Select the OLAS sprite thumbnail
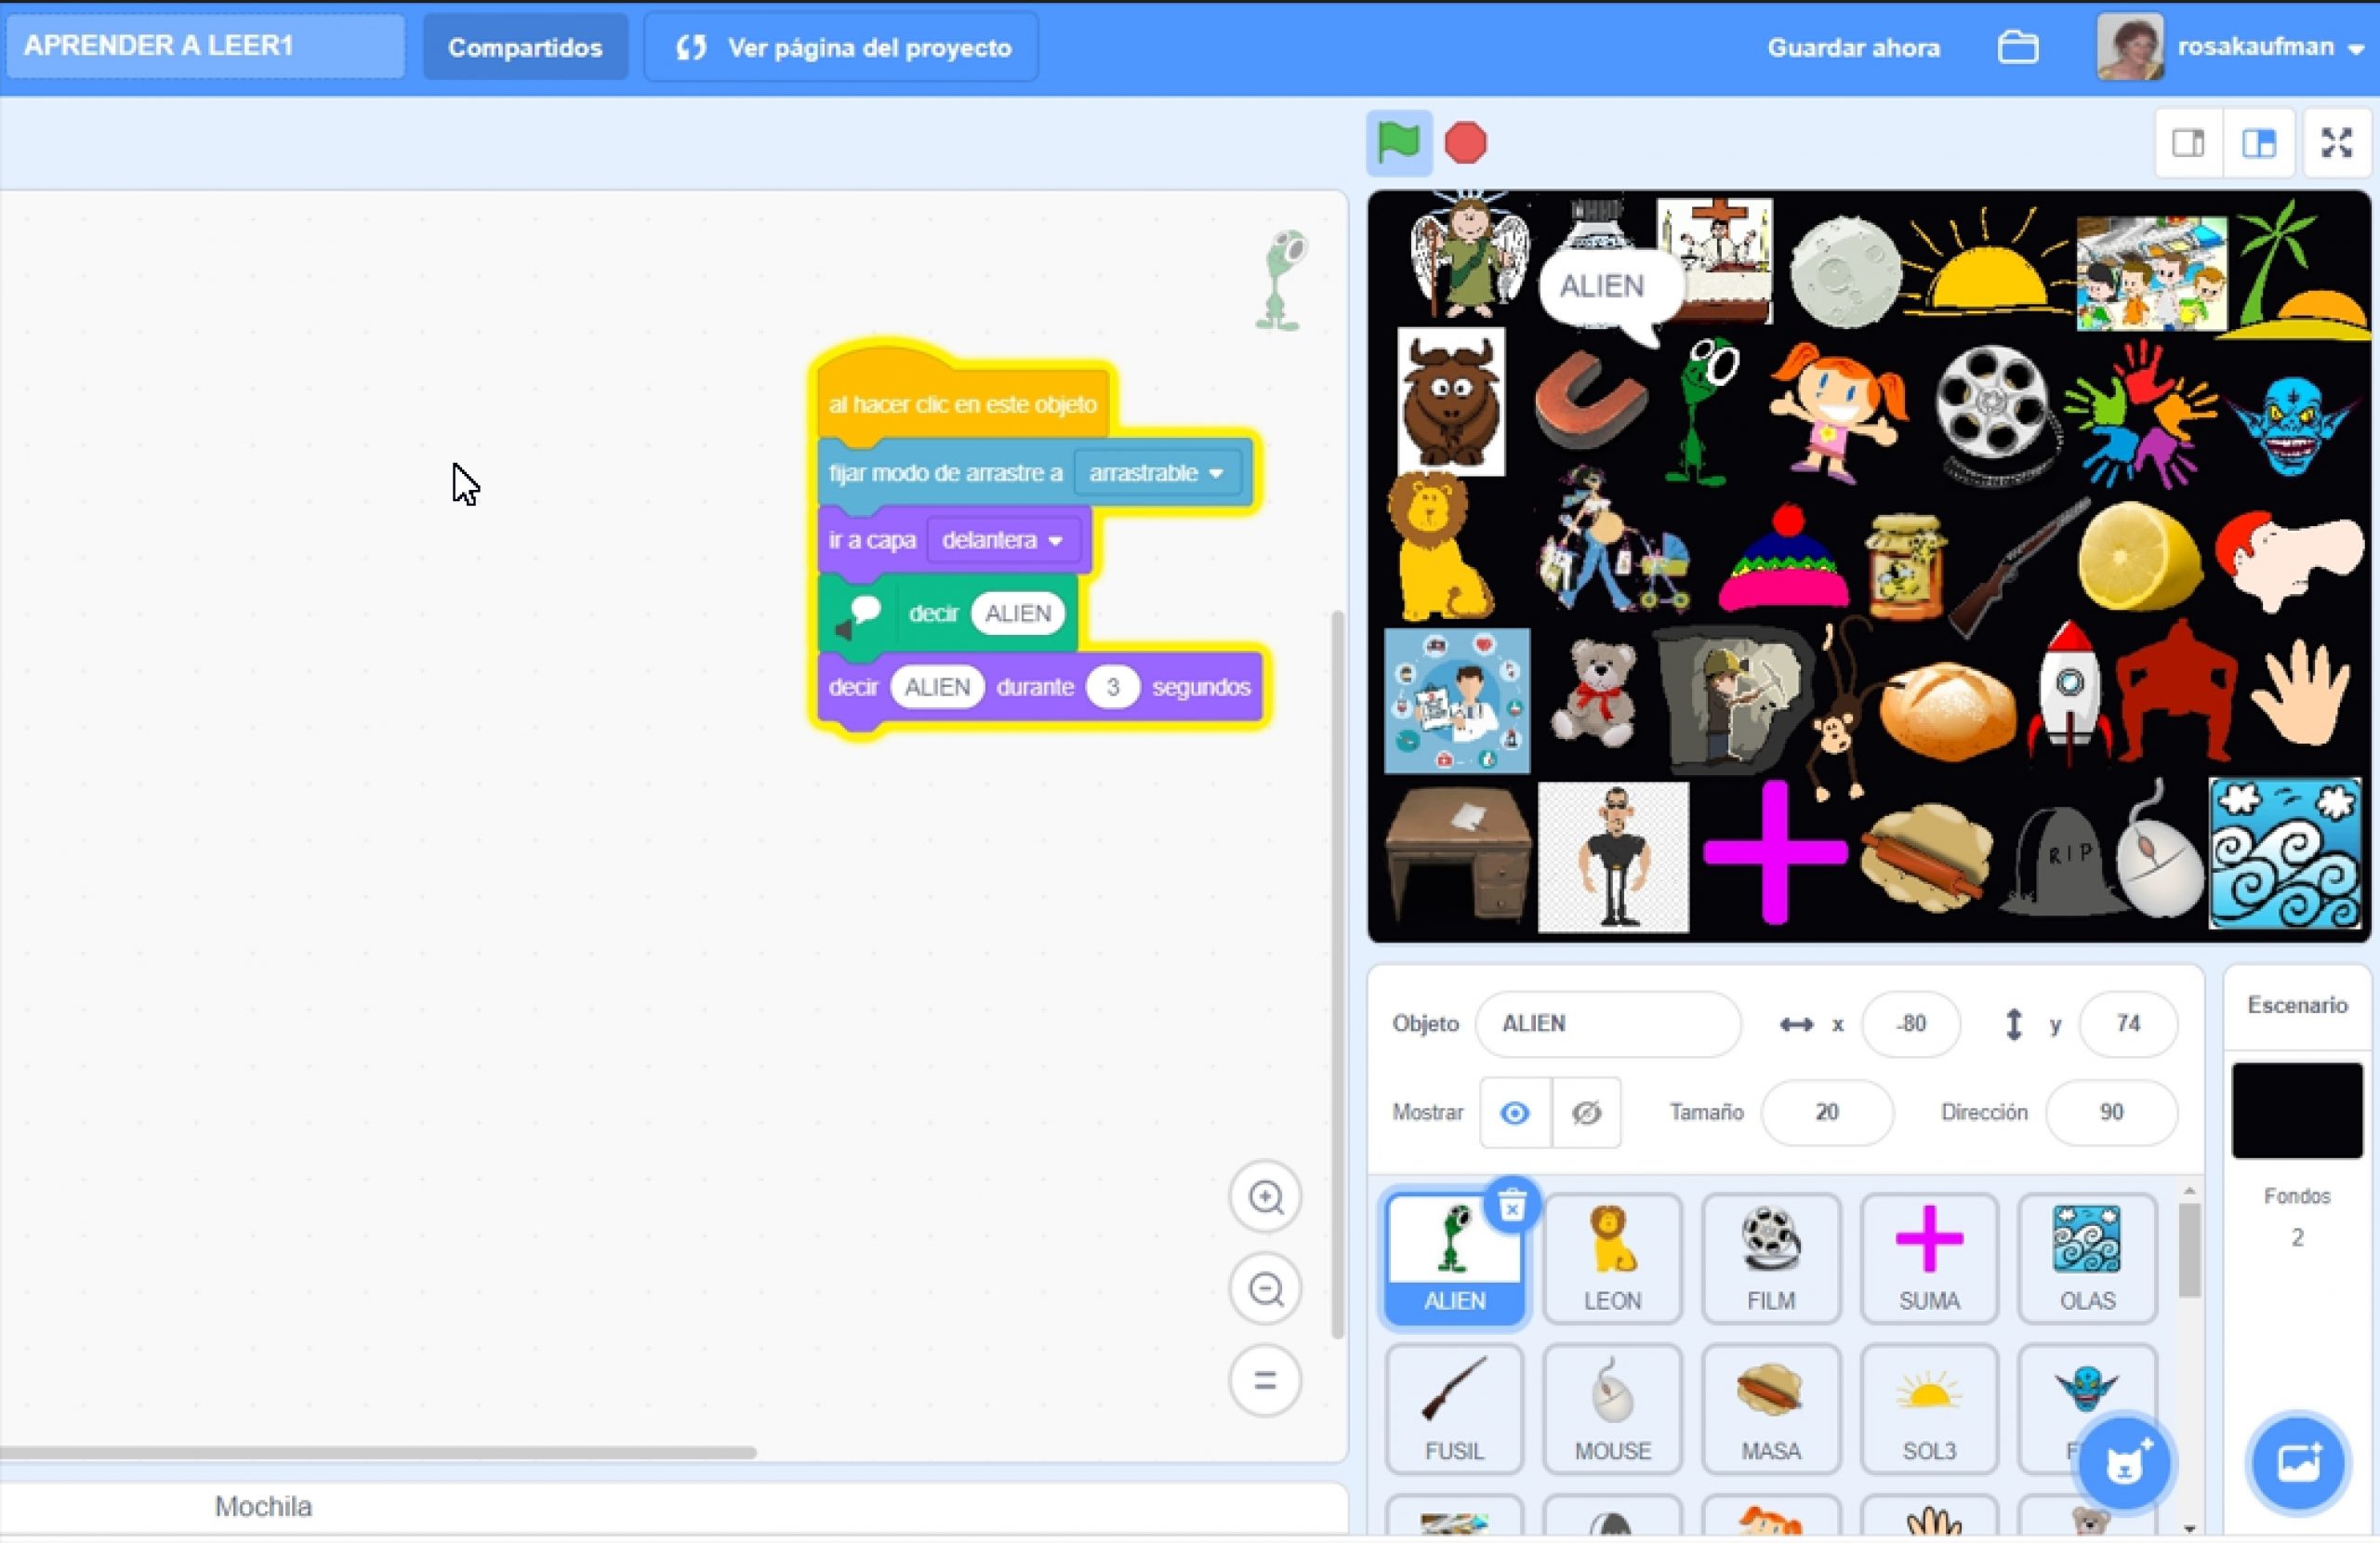 2087,1260
